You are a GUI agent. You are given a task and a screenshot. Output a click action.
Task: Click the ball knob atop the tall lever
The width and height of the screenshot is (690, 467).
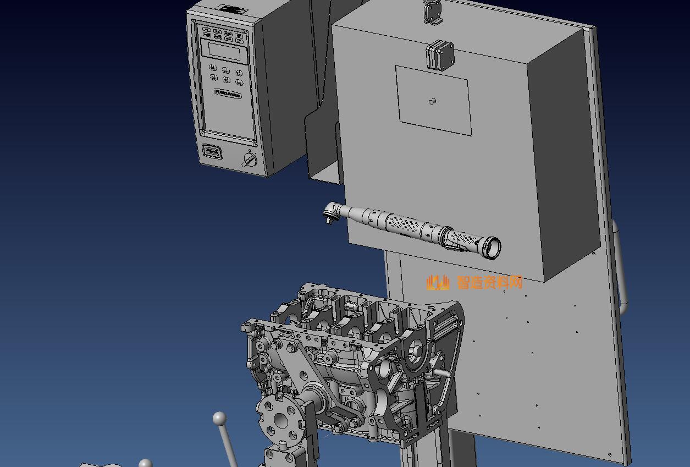pos(219,419)
